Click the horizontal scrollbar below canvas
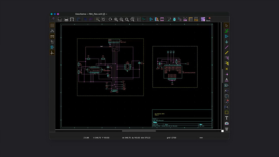The width and height of the screenshot is (279, 157). pos(139,131)
